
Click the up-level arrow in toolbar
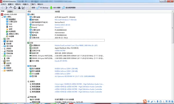[11, 8]
